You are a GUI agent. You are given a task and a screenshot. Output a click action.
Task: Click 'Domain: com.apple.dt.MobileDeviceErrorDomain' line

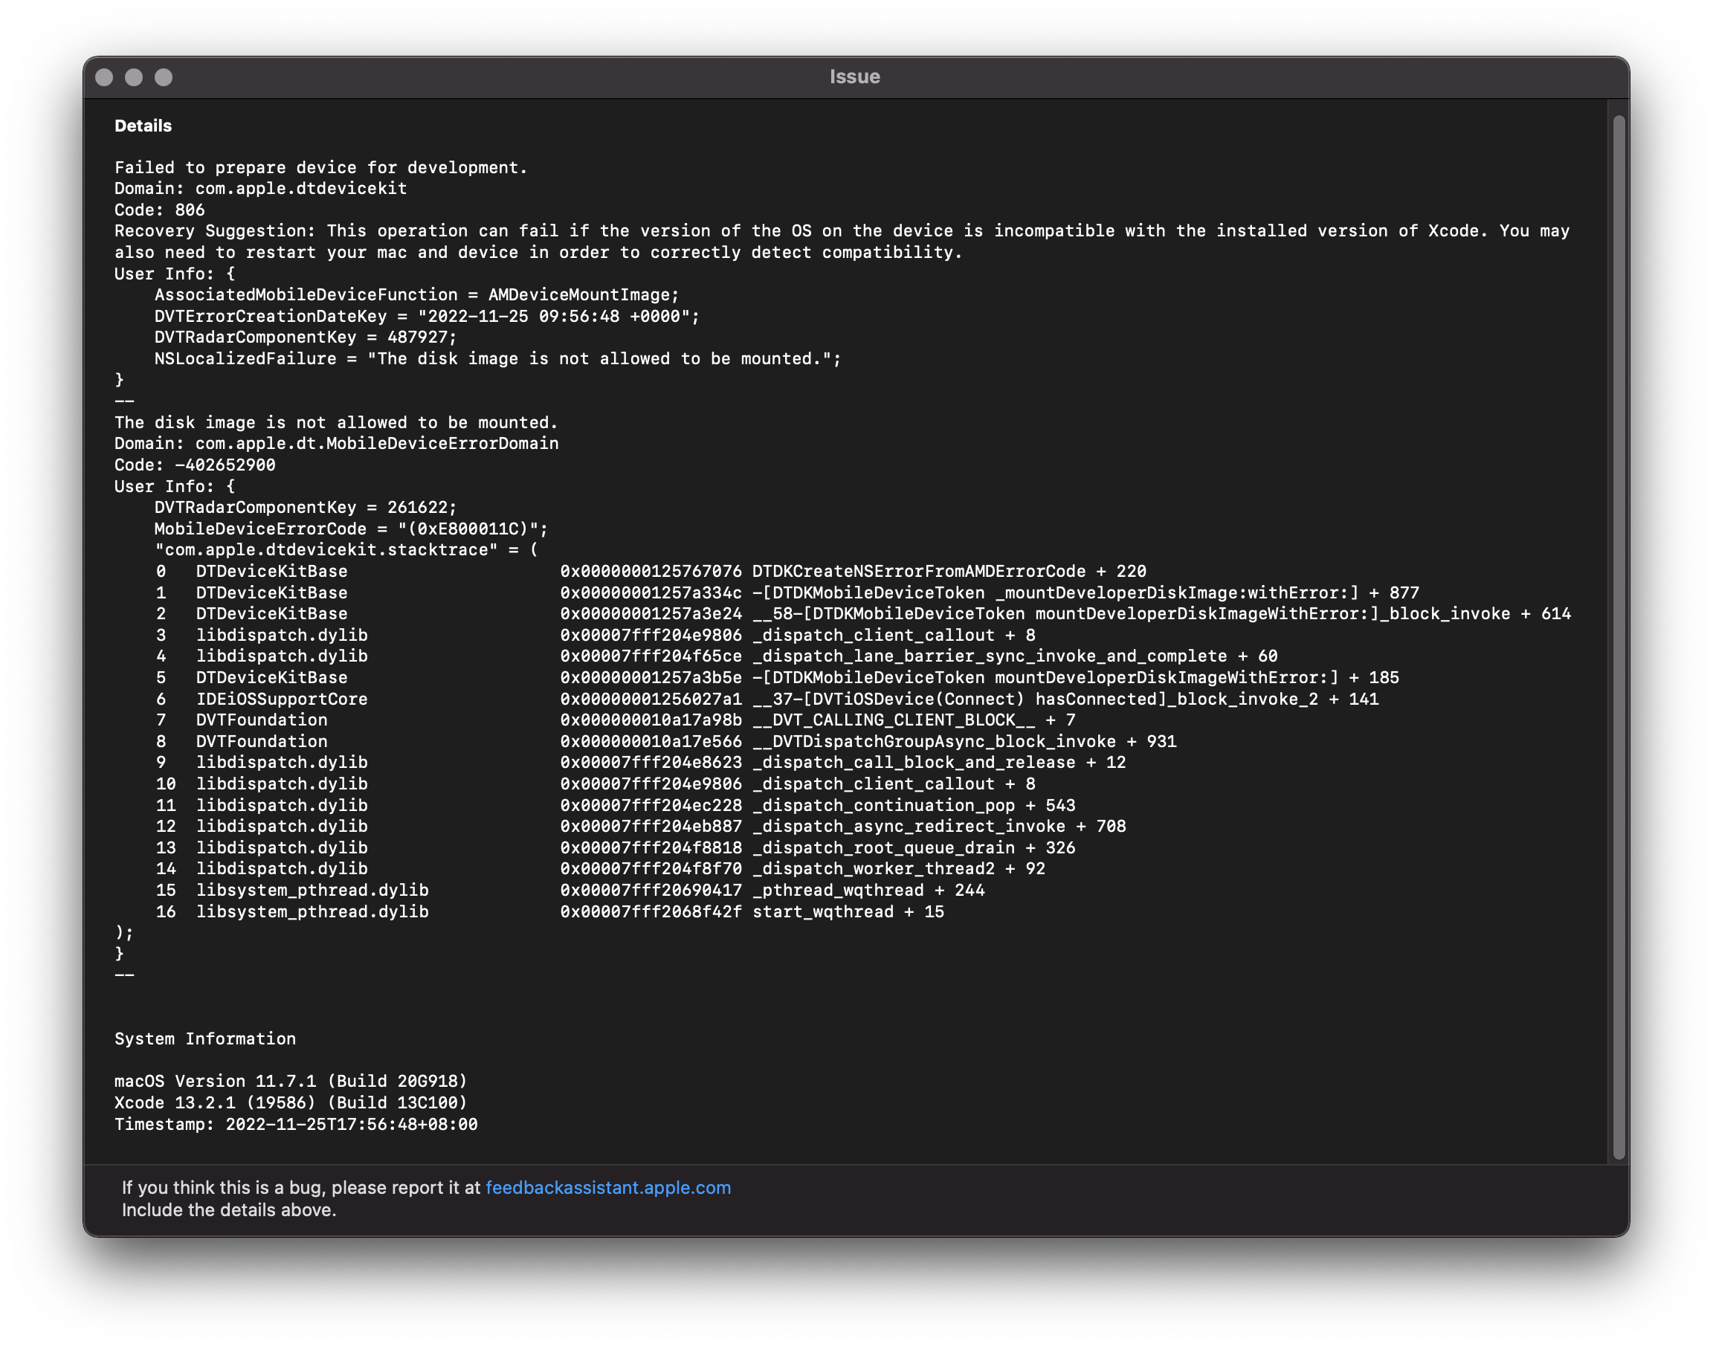click(337, 443)
